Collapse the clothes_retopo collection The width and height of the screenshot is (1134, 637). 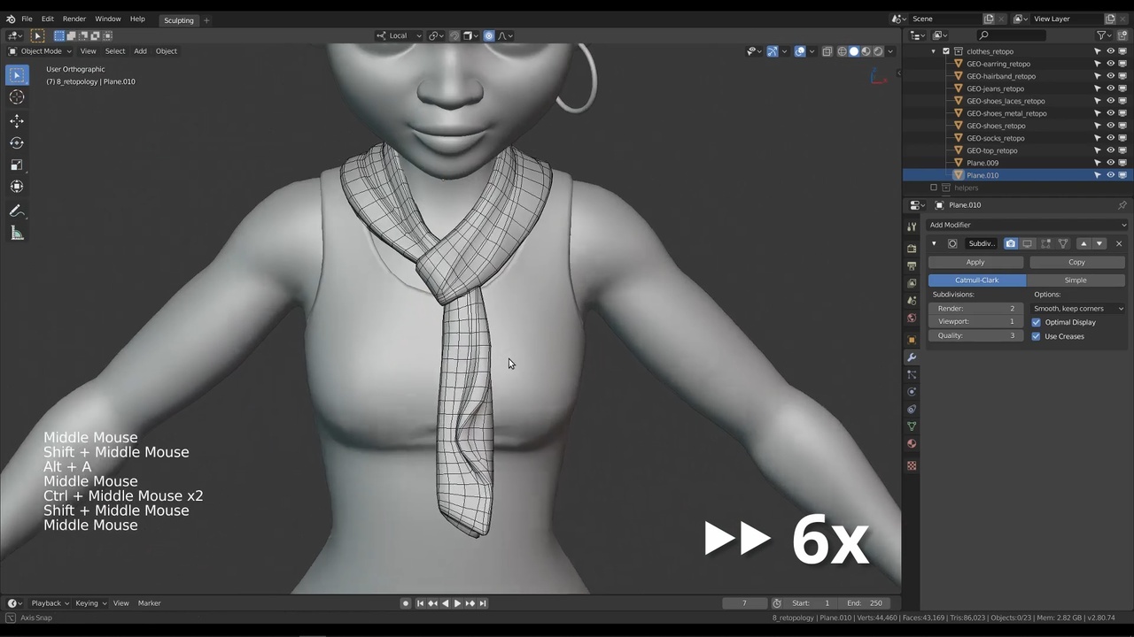coord(933,51)
